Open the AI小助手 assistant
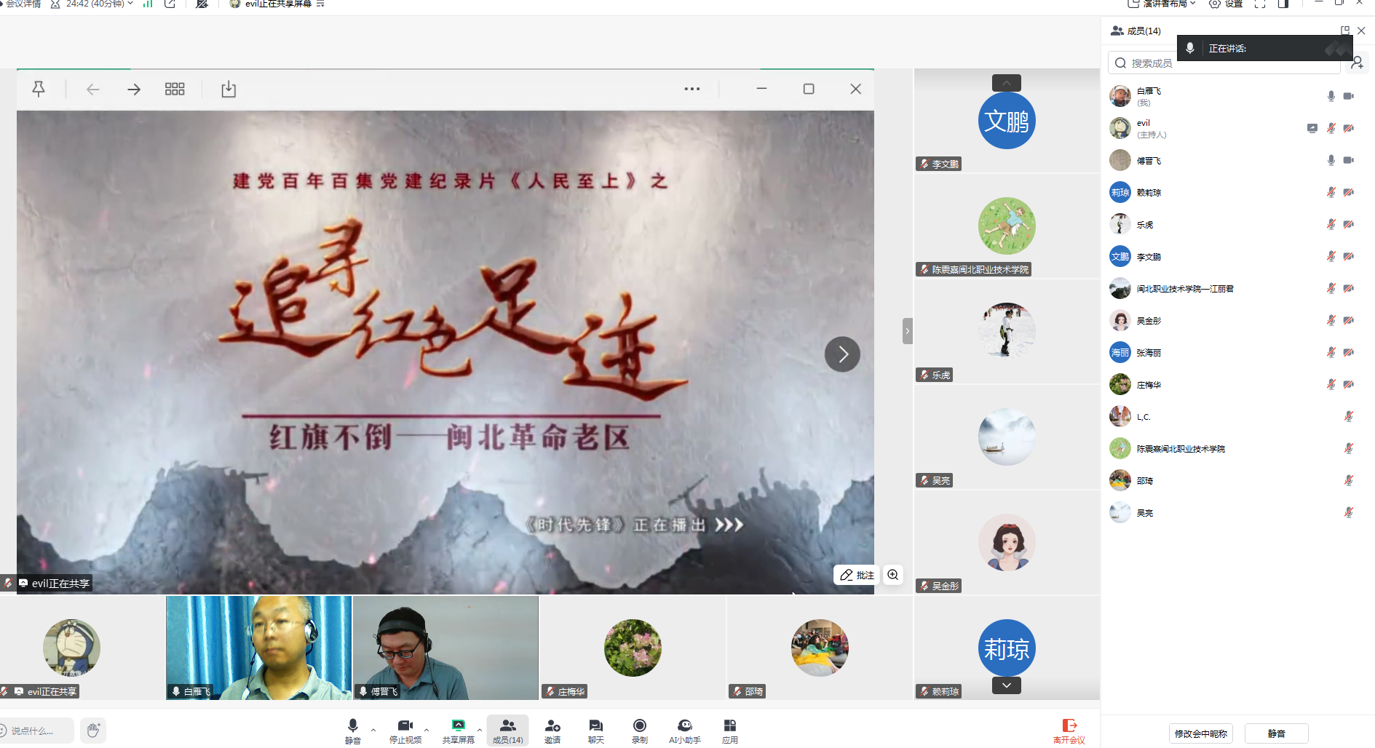Image resolution: width=1375 pixels, height=748 pixels. pyautogui.click(x=684, y=731)
